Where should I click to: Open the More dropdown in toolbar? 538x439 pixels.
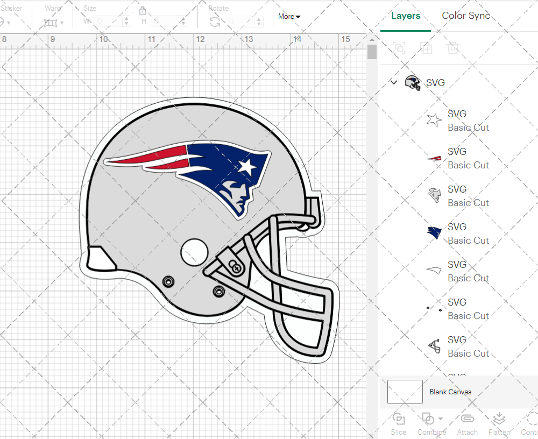pyautogui.click(x=289, y=17)
